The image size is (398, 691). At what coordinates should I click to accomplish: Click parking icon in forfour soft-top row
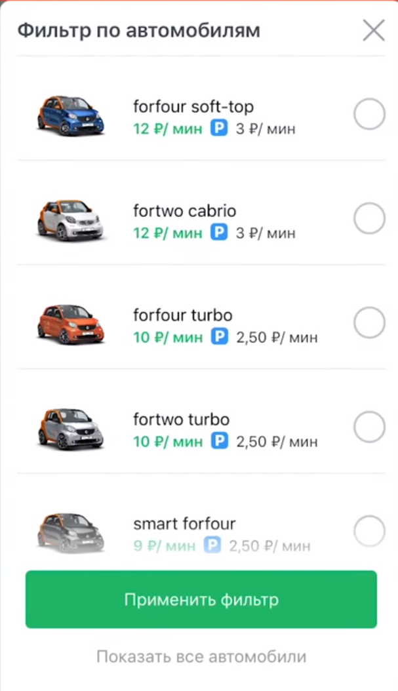[x=218, y=128]
